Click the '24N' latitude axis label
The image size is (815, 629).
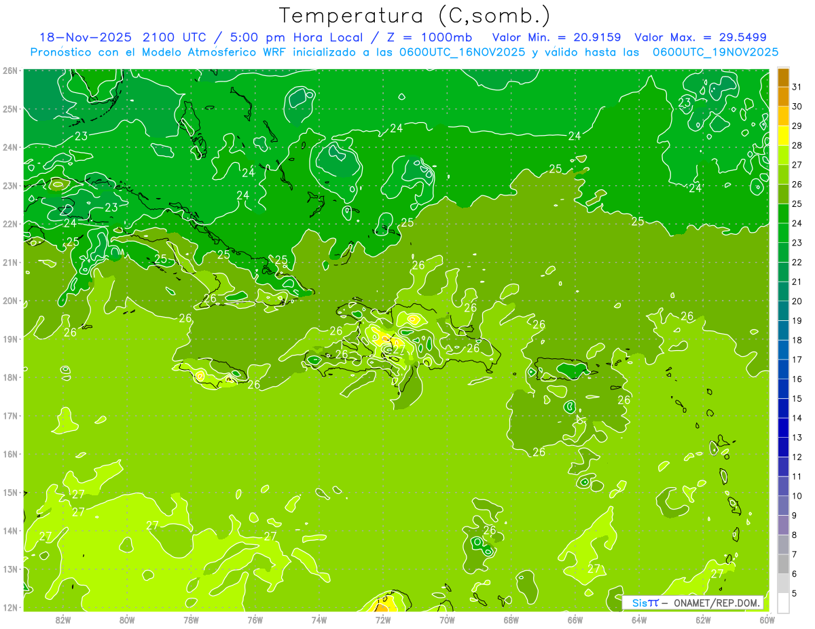click(10, 147)
